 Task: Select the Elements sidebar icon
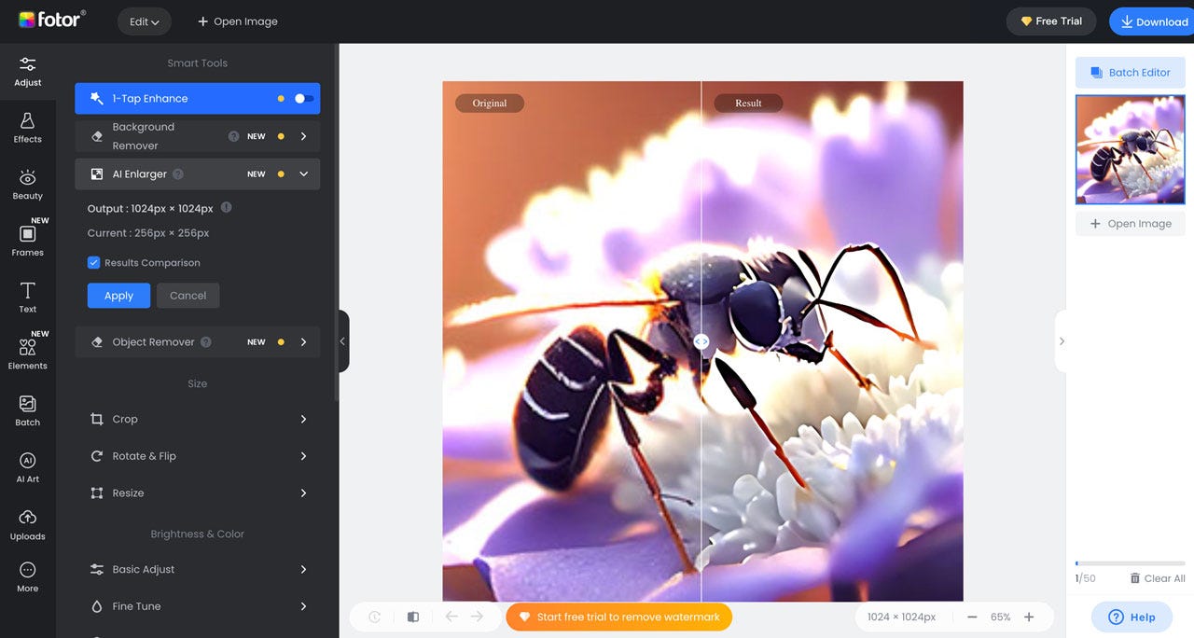pos(27,352)
